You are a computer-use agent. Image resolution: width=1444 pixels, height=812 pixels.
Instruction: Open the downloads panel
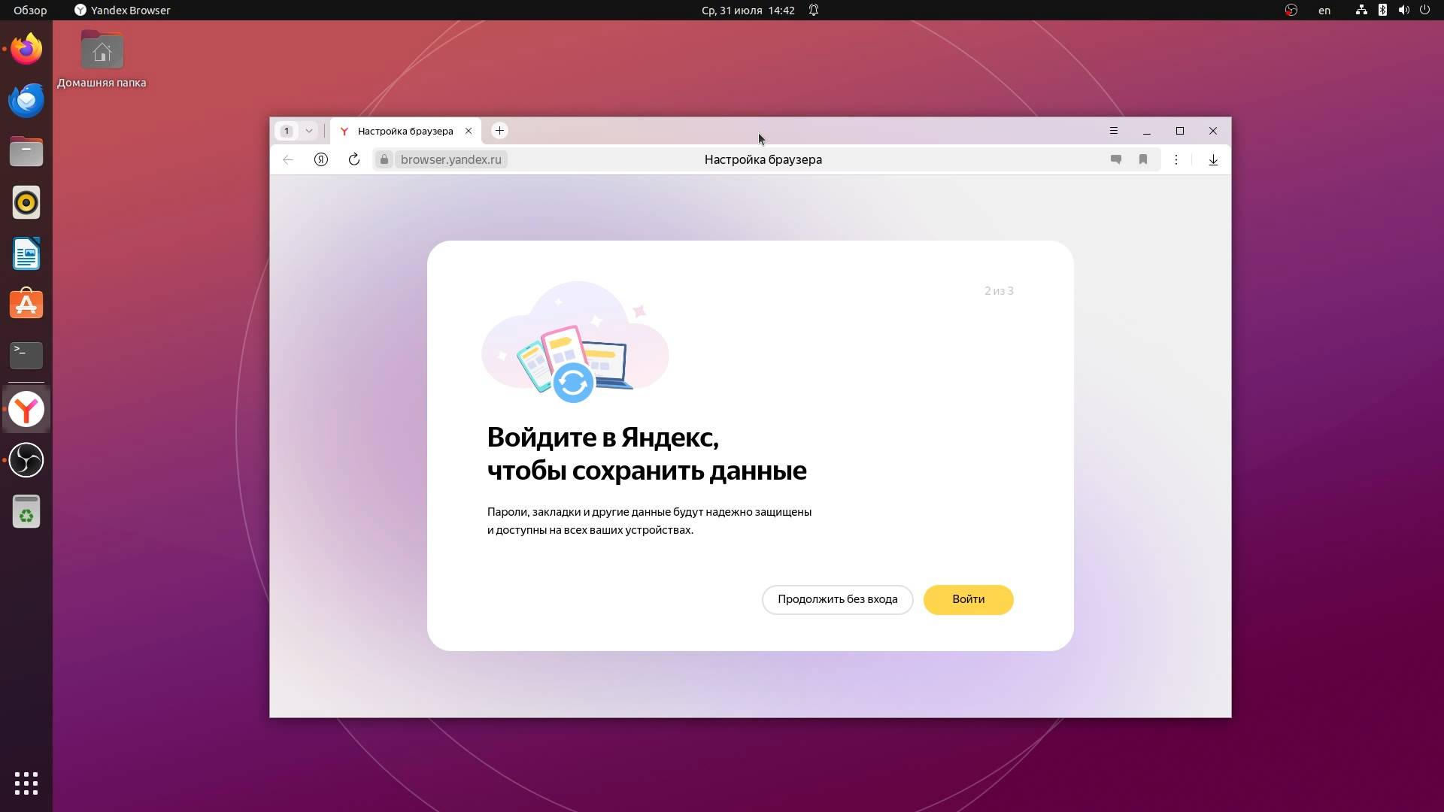click(1213, 159)
